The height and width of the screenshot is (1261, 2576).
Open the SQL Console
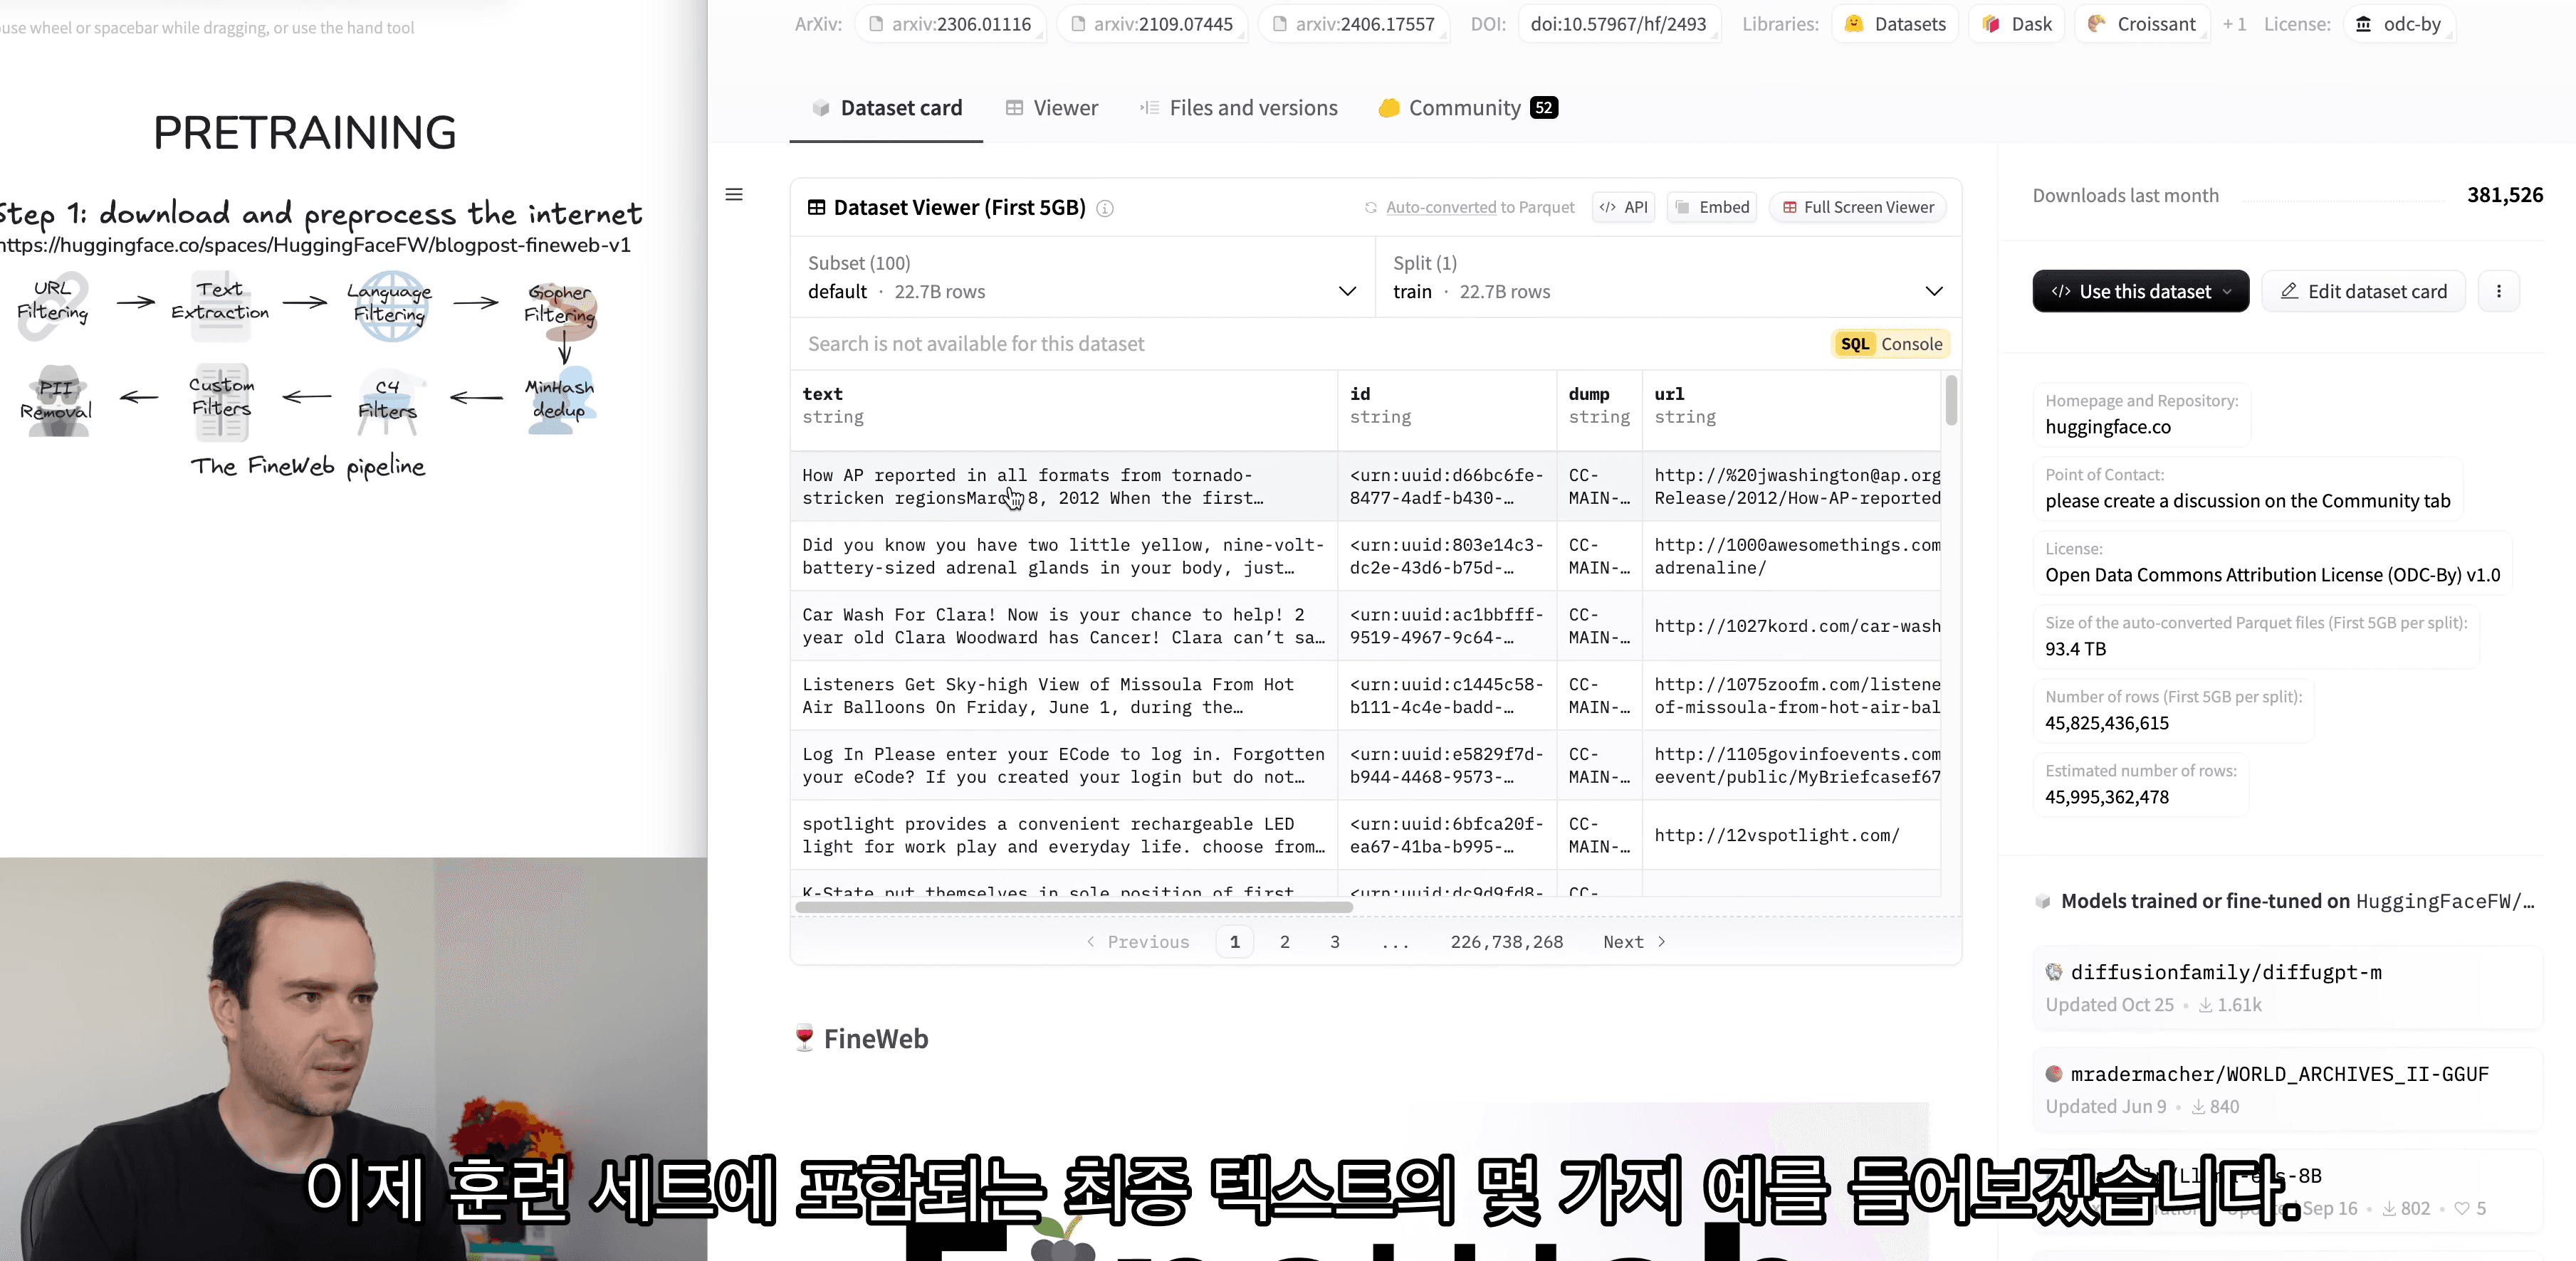click(x=1890, y=344)
